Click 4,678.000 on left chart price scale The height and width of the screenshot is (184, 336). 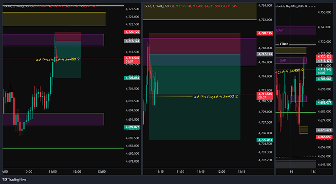(x=132, y=161)
